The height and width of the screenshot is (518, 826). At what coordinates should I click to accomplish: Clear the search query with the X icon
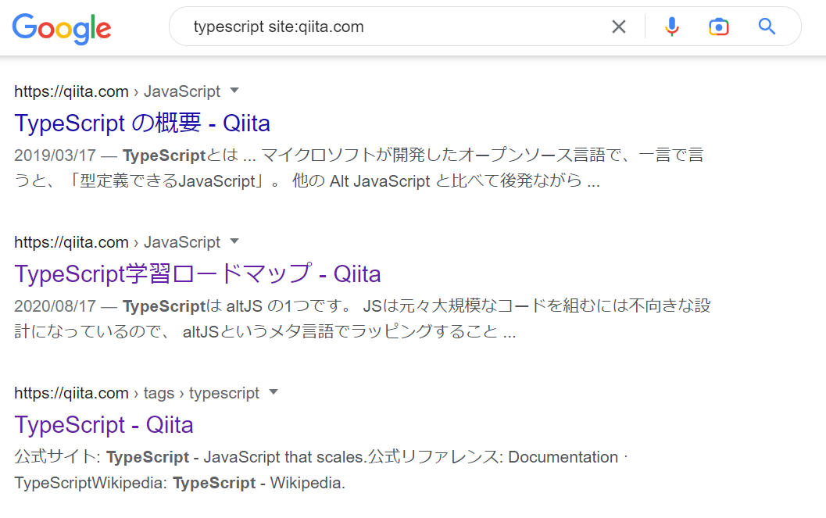[618, 26]
